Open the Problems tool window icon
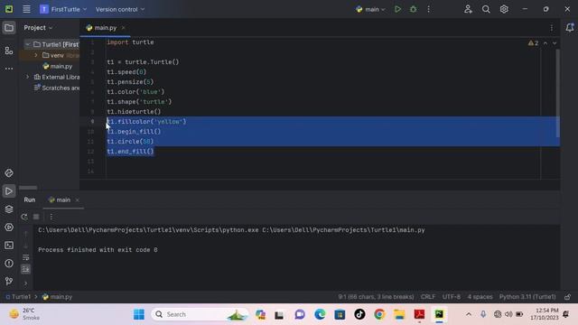This screenshot has width=578, height=325. pyautogui.click(x=9, y=263)
